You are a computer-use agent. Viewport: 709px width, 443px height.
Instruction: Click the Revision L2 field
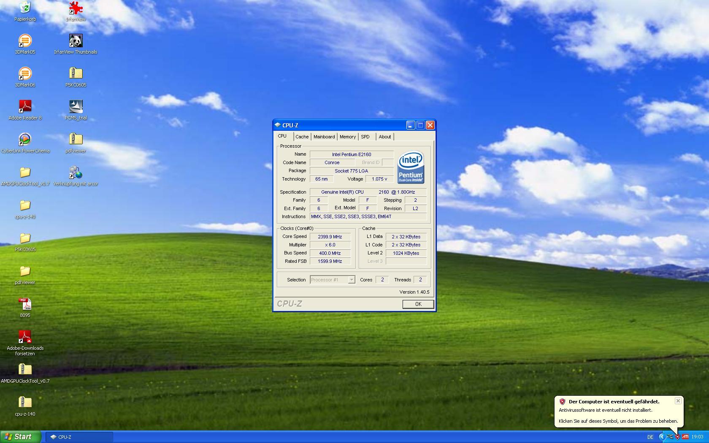pos(415,208)
